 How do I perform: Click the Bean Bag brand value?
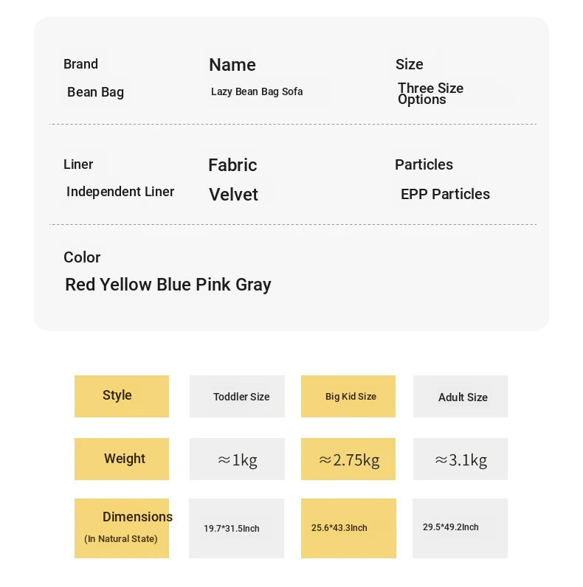tap(95, 92)
